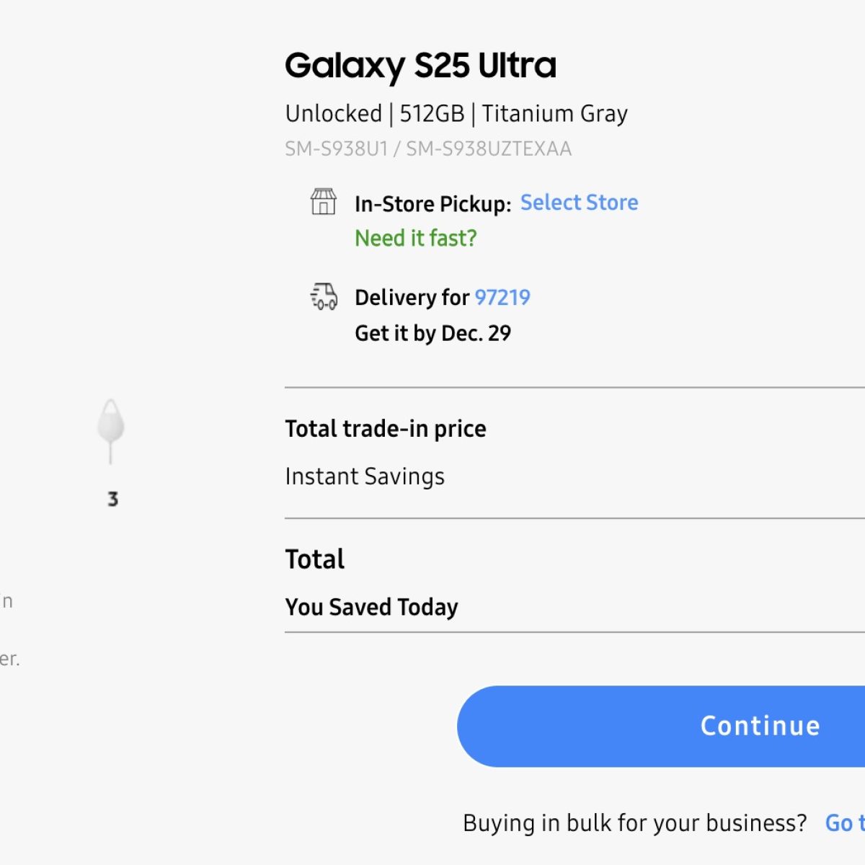Click the Total trade-in price heading

[x=386, y=429]
